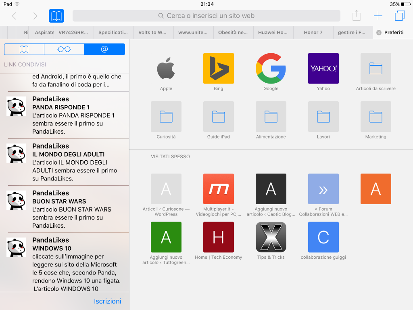
Task: Open the Yahoo favorite
Action: pyautogui.click(x=323, y=72)
